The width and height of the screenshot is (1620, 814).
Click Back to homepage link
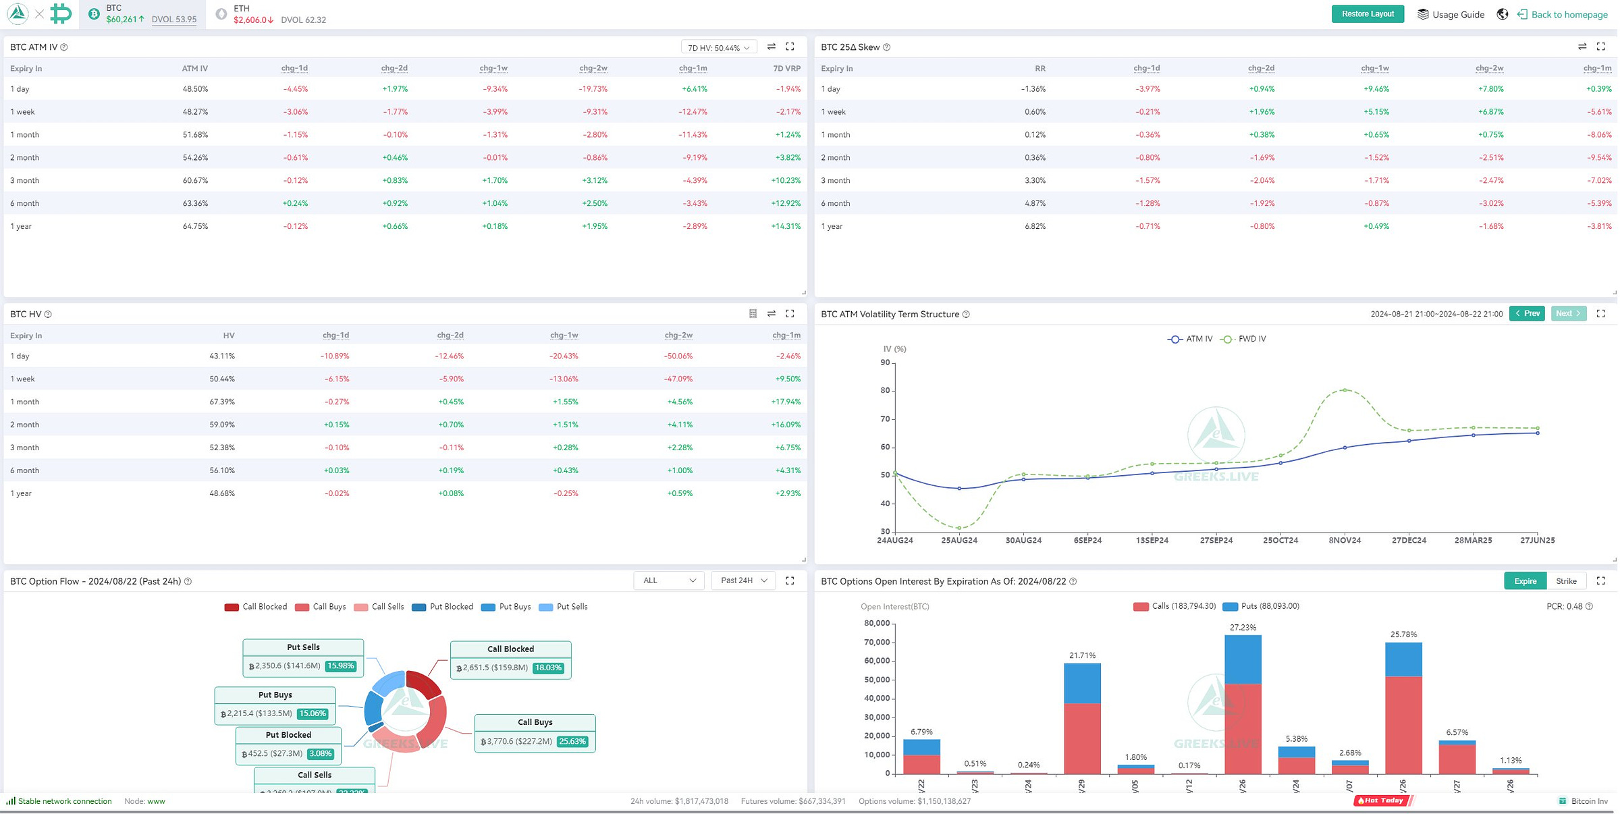click(x=1563, y=15)
